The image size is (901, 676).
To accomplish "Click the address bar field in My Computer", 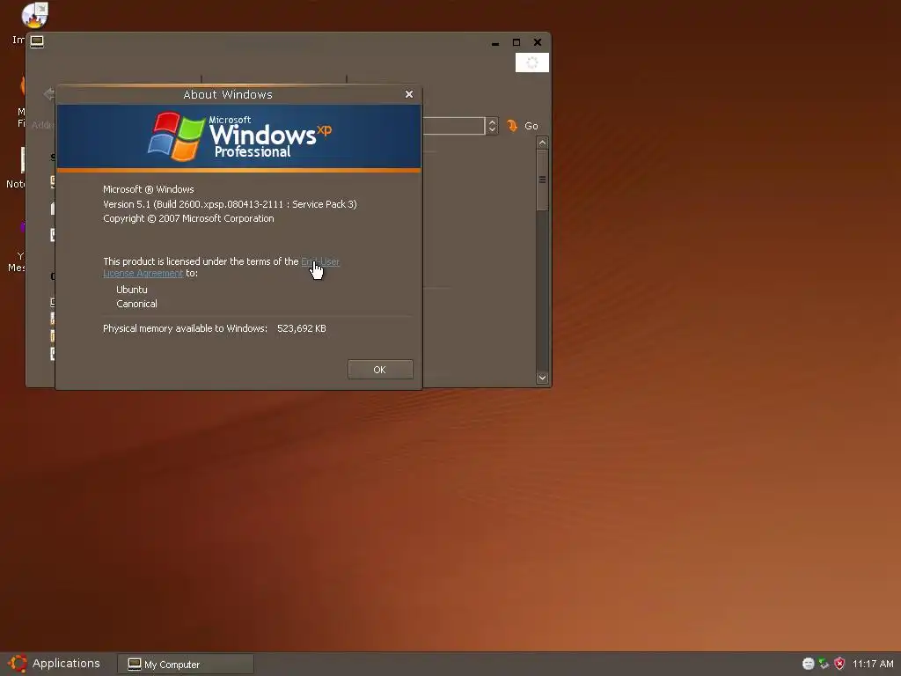I will click(x=454, y=126).
